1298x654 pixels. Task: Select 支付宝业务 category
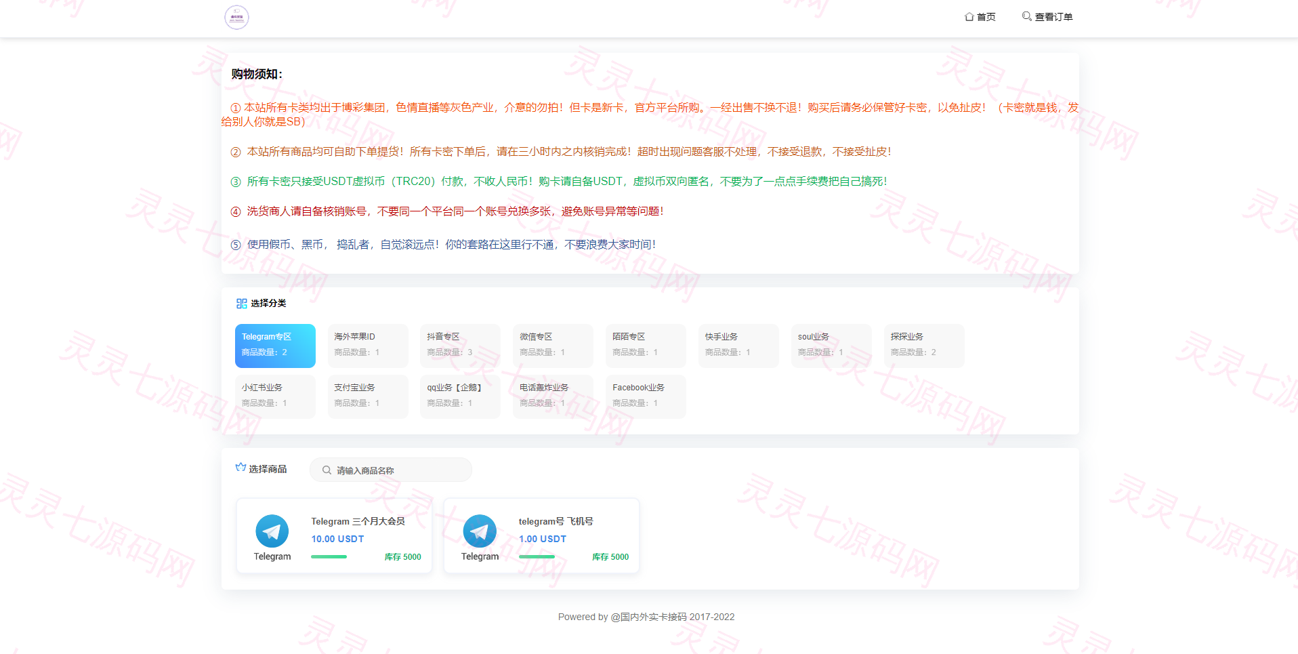point(368,396)
